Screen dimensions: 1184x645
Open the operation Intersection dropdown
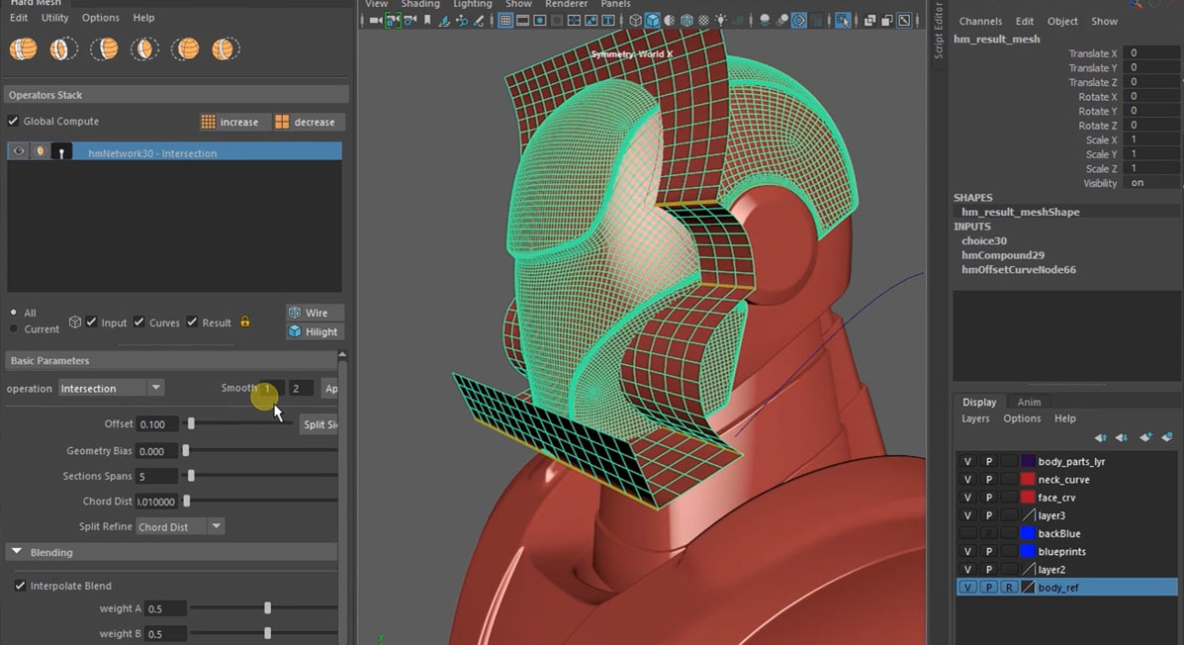pyautogui.click(x=155, y=388)
